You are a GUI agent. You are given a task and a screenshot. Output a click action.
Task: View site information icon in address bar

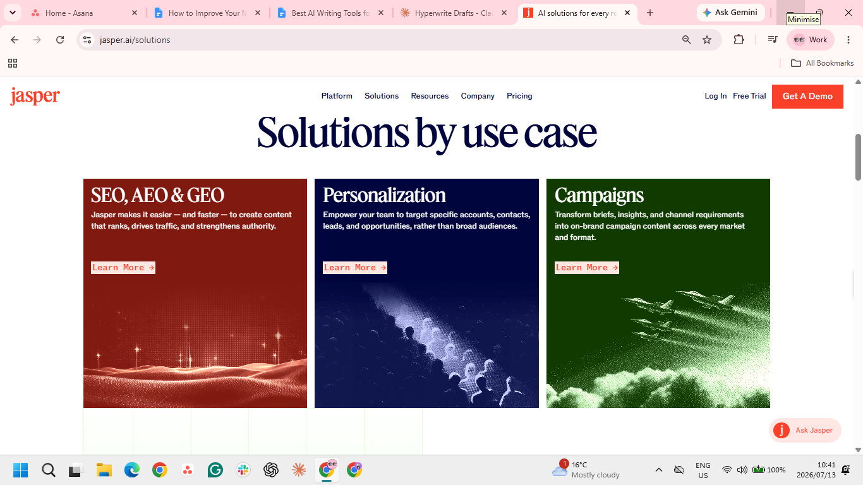click(88, 40)
